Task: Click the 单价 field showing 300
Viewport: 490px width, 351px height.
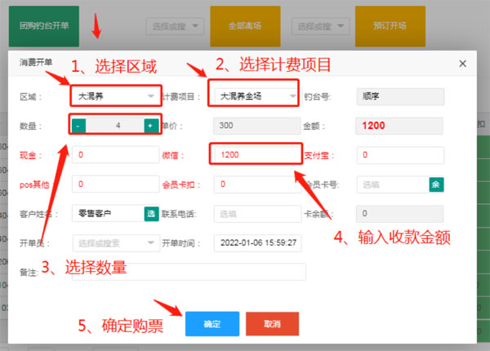Action: (x=257, y=126)
